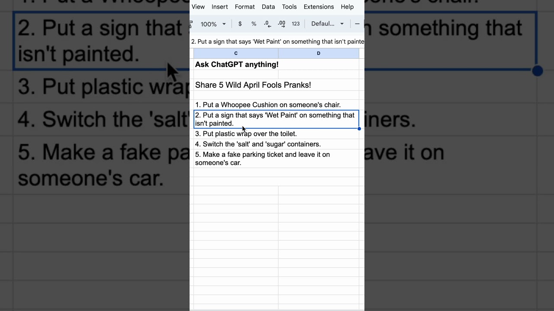Open the View menu
The width and height of the screenshot is (554, 311).
pos(198,7)
